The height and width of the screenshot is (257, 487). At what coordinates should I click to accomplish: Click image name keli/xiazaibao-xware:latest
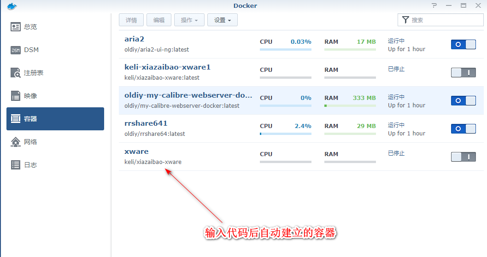162,77
